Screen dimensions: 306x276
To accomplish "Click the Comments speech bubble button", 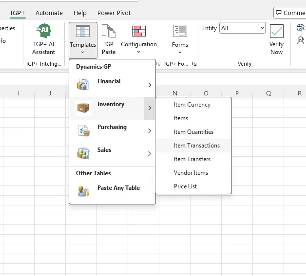I will tap(290, 13).
